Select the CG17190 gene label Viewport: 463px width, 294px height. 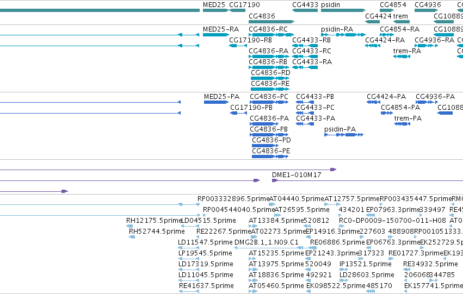click(x=244, y=5)
